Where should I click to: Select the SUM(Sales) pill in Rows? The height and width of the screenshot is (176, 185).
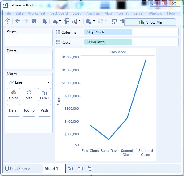pos(108,42)
